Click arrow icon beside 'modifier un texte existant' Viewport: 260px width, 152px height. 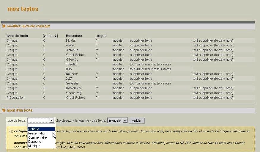[x=4, y=26]
